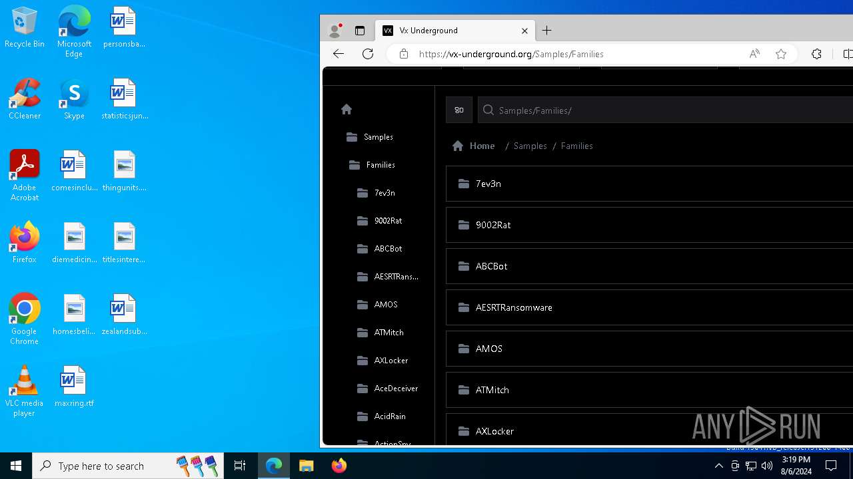Select the personsba... Word document on desktop

point(124,29)
